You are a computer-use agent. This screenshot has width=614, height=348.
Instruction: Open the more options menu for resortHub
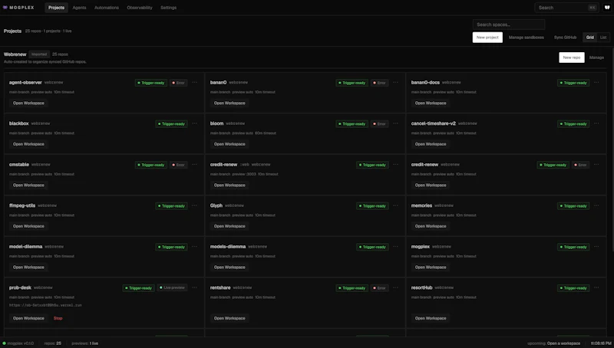tap(596, 287)
